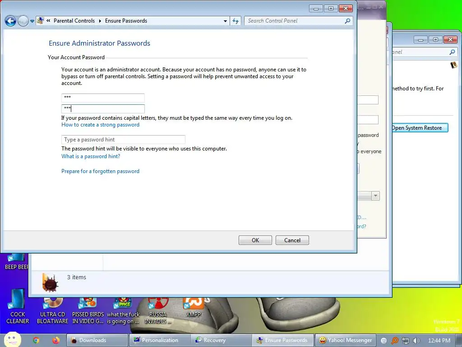Open the address bar history dropdown
462x347 pixels.
226,21
